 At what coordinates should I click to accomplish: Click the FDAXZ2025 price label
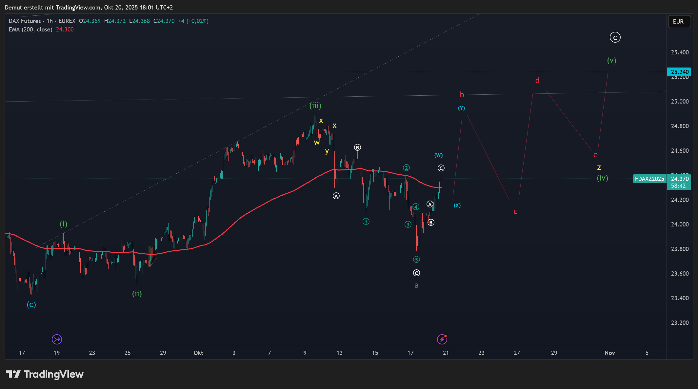tap(649, 179)
